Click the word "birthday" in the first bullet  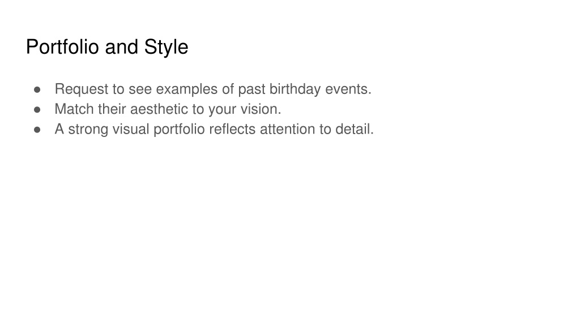coord(295,89)
